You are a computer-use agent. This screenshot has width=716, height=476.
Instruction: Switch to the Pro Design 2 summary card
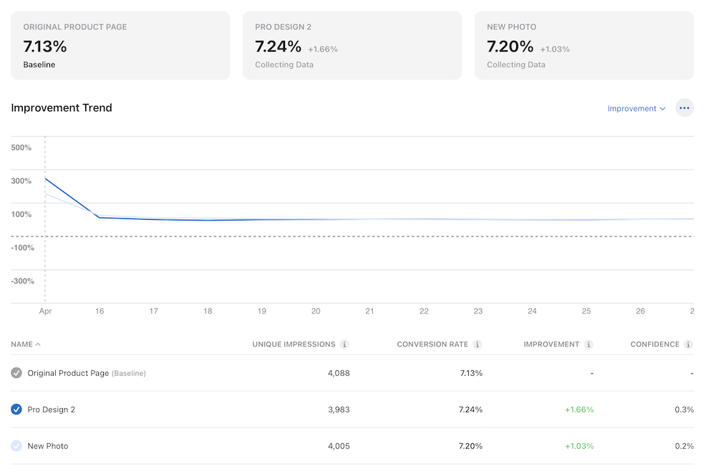(352, 44)
